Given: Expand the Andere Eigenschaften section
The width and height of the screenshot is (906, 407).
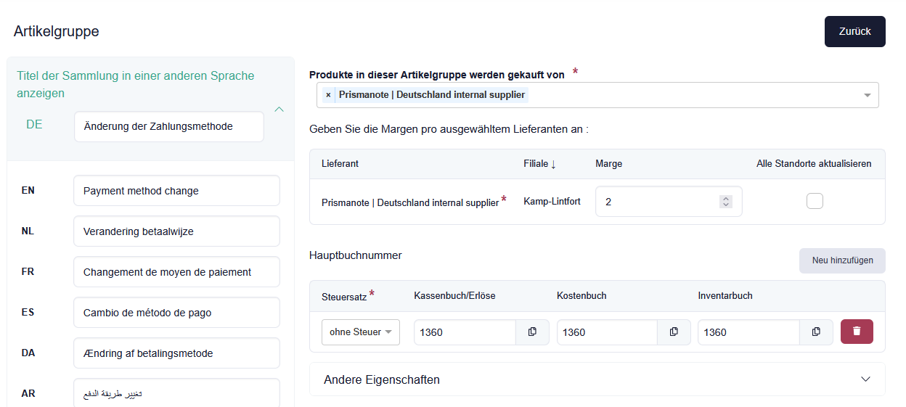Looking at the screenshot, I should (x=865, y=379).
